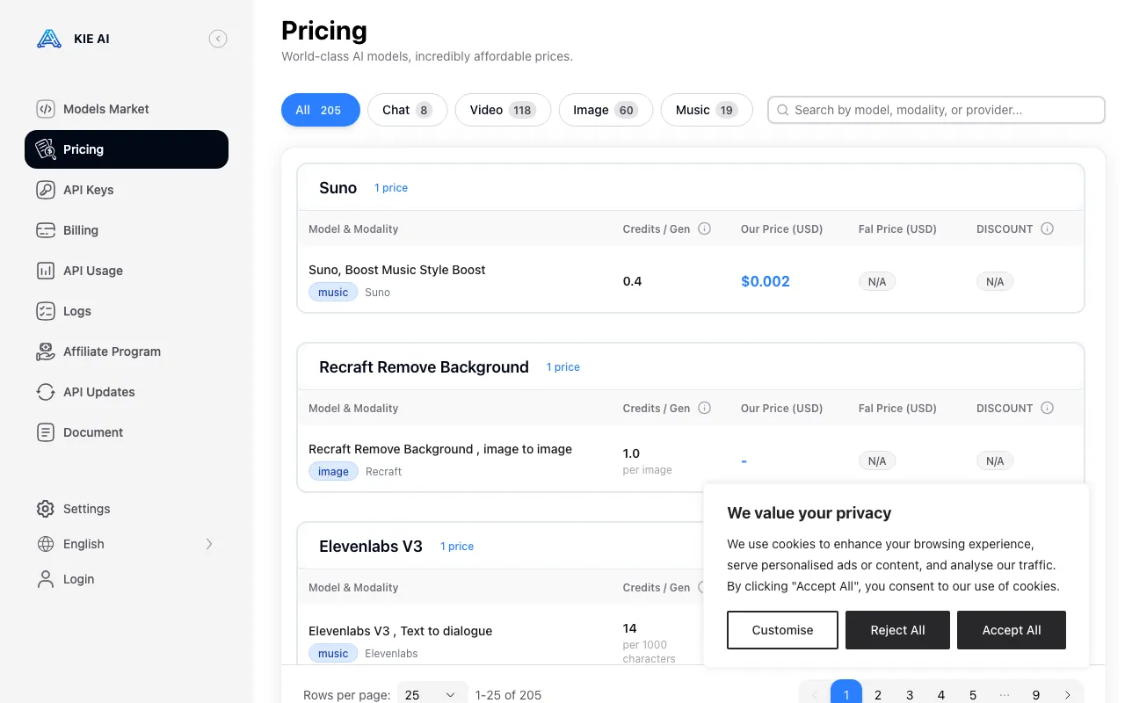Click the pagination ellipsis button
The width and height of the screenshot is (1125, 703).
[1005, 694]
